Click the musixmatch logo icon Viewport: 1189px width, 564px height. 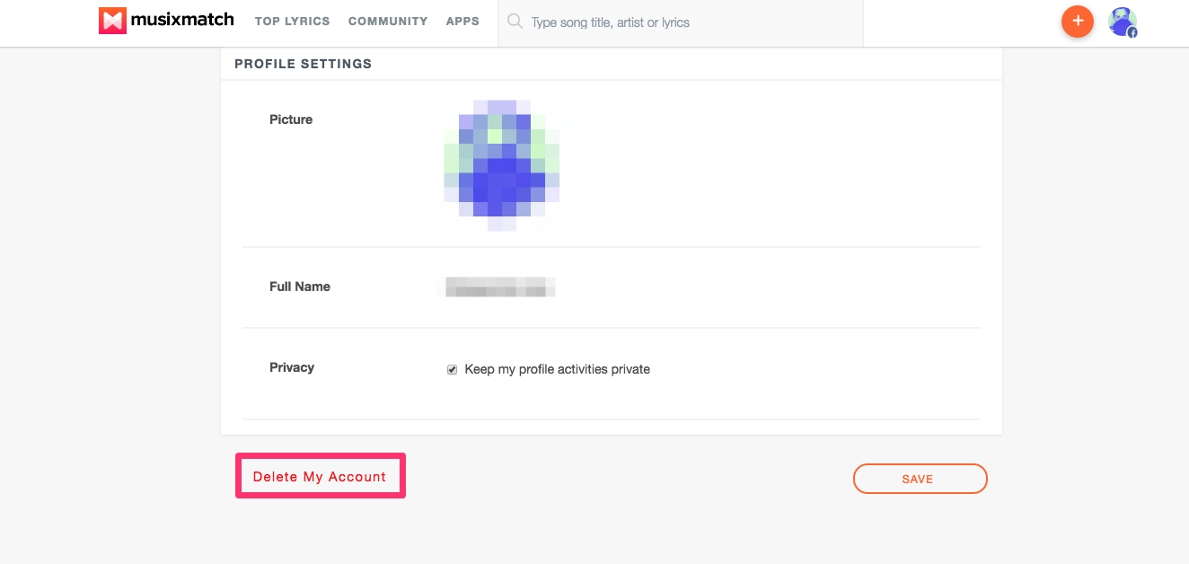click(112, 21)
